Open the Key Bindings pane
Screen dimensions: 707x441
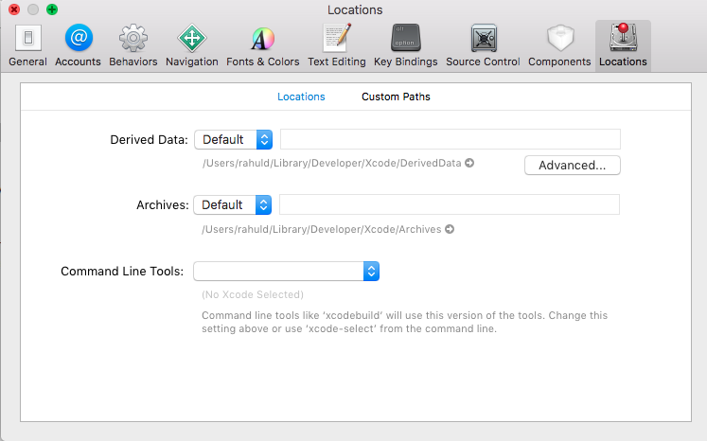tap(405, 45)
